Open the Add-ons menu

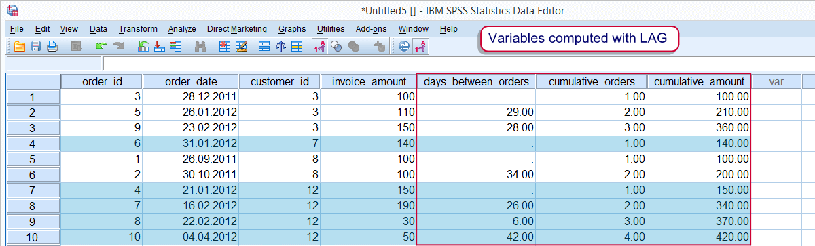(371, 29)
